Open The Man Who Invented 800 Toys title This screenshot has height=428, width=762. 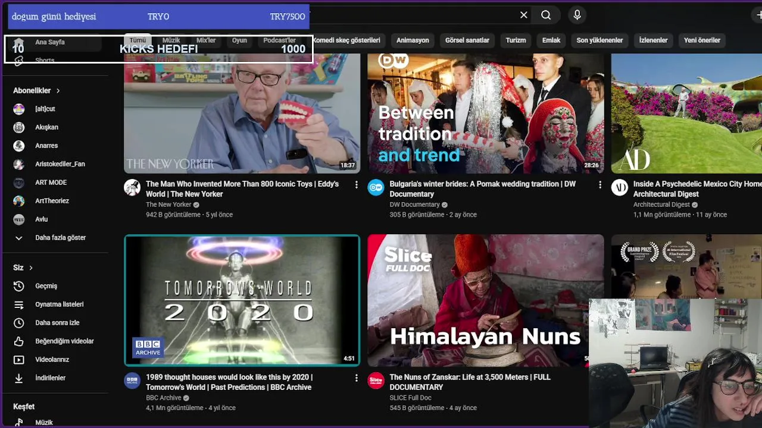point(242,189)
